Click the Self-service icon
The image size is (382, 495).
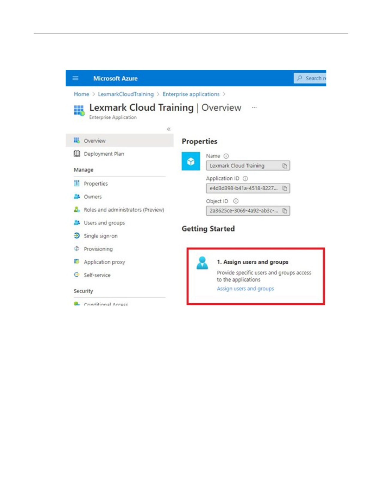77,274
